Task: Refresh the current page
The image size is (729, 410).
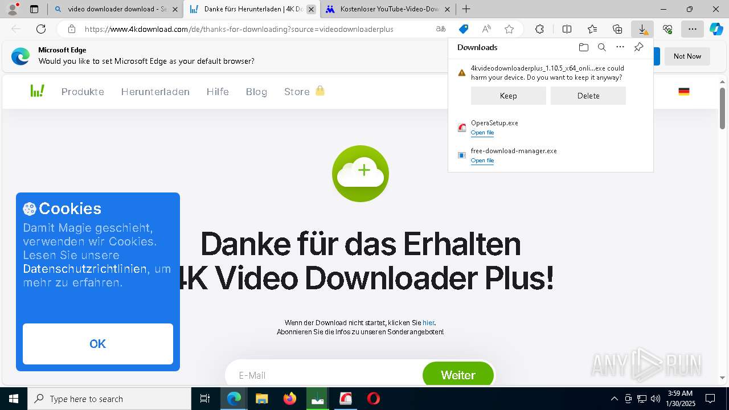Action: pos(41,29)
